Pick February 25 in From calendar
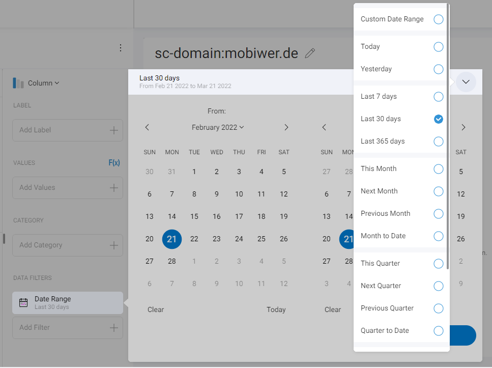This screenshot has width=492, height=368. pyautogui.click(x=262, y=239)
